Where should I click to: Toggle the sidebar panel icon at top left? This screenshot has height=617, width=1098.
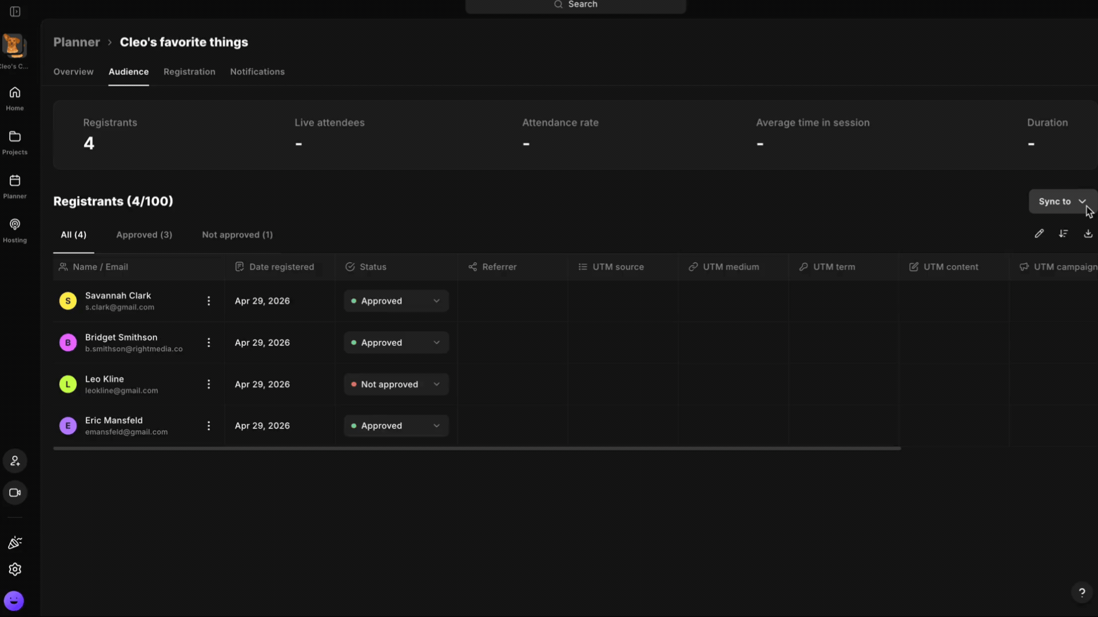[x=15, y=11]
